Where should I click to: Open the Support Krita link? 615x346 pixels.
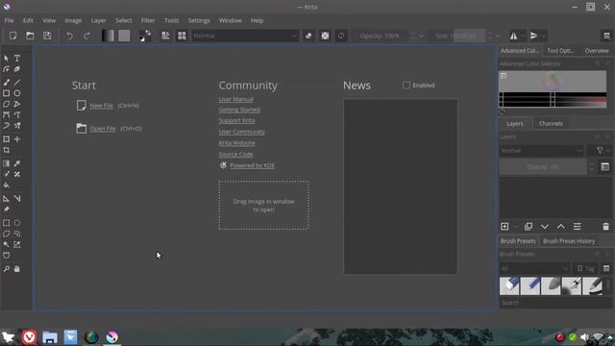(x=237, y=120)
